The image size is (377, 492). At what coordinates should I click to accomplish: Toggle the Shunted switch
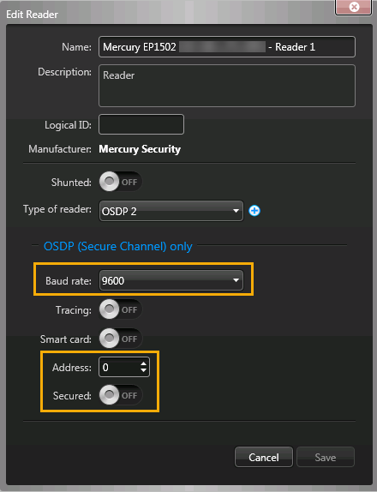121,182
